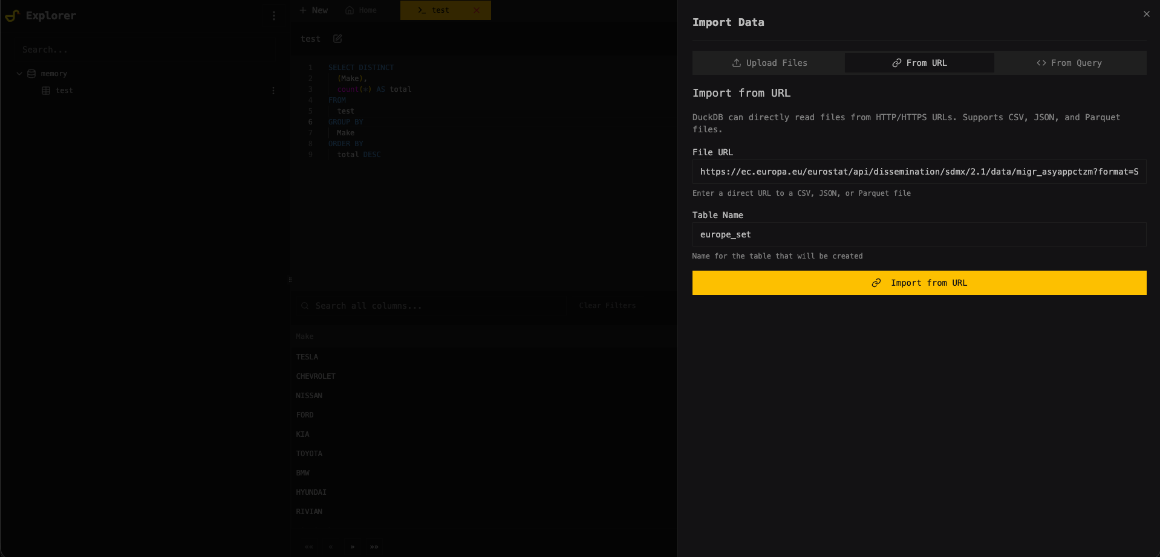Viewport: 1160px width, 557px height.
Task: Select the test table in Explorer
Action: point(64,91)
